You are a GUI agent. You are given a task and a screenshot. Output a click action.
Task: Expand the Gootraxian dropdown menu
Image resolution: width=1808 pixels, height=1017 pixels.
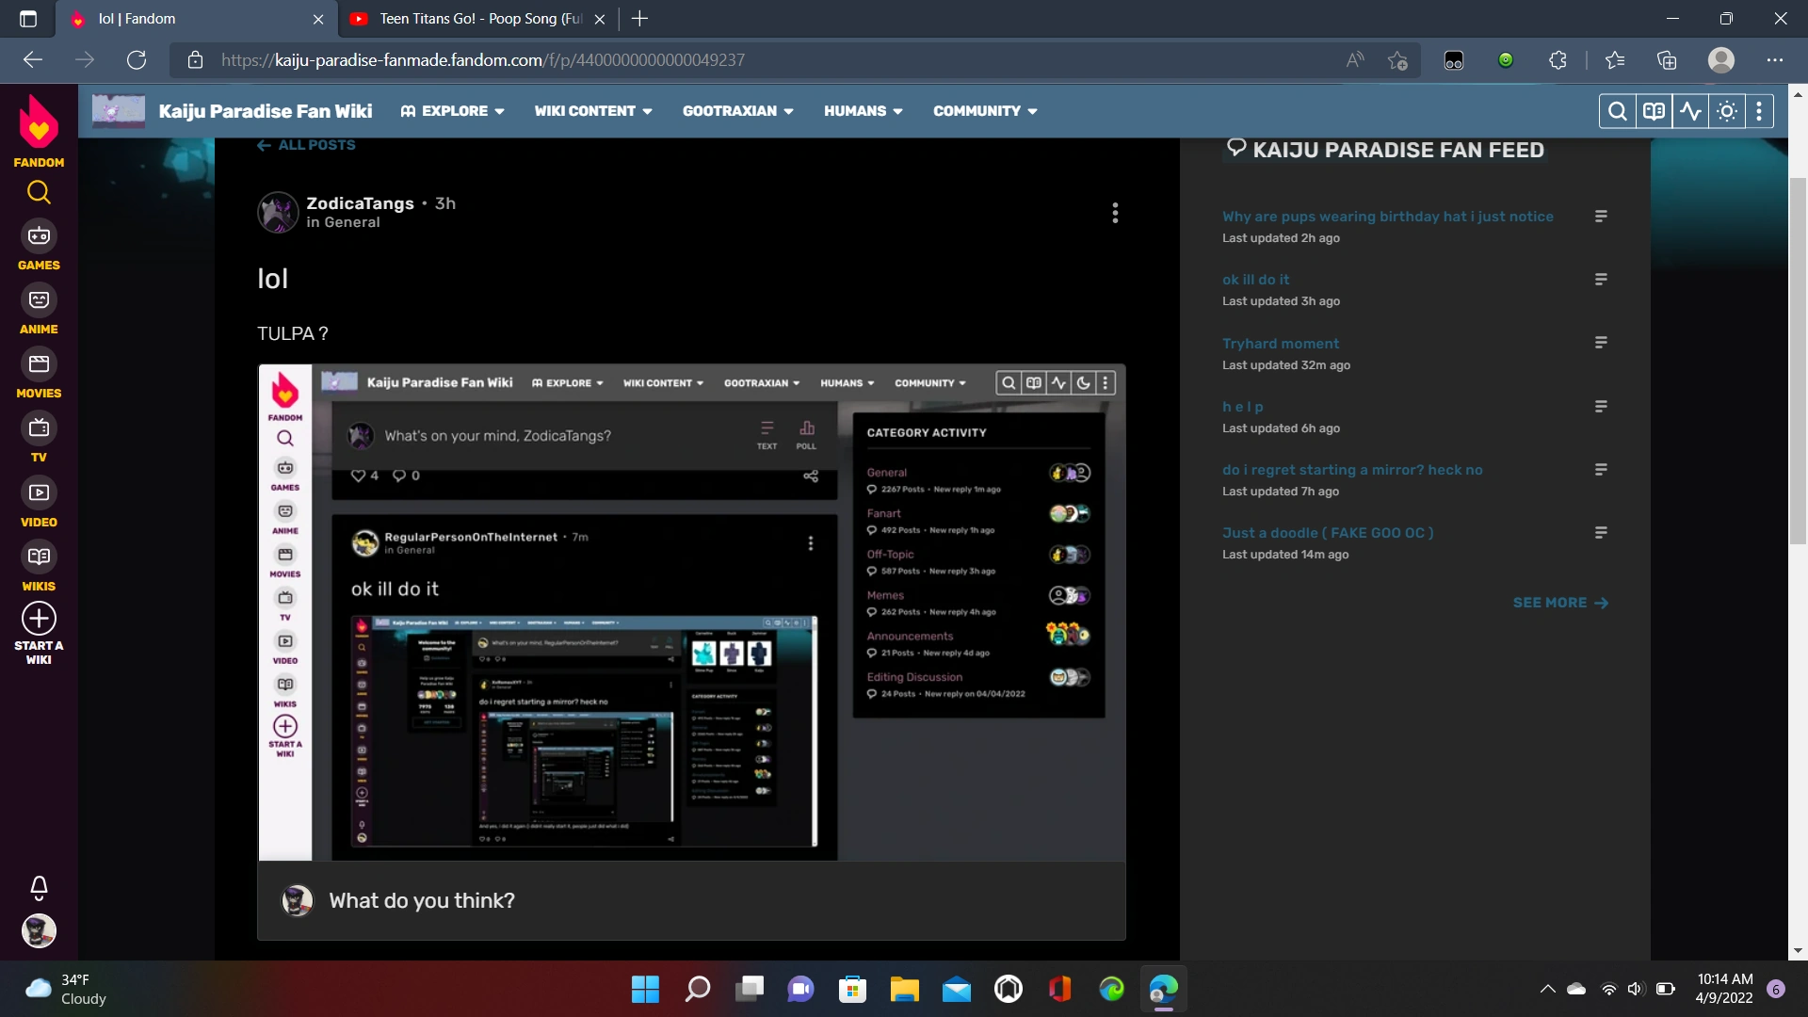click(x=737, y=111)
